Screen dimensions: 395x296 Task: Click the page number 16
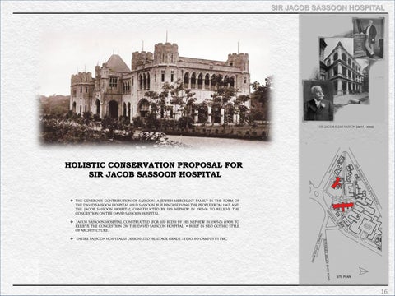384,292
